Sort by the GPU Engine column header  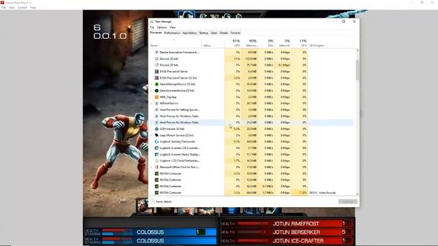[x=331, y=43]
